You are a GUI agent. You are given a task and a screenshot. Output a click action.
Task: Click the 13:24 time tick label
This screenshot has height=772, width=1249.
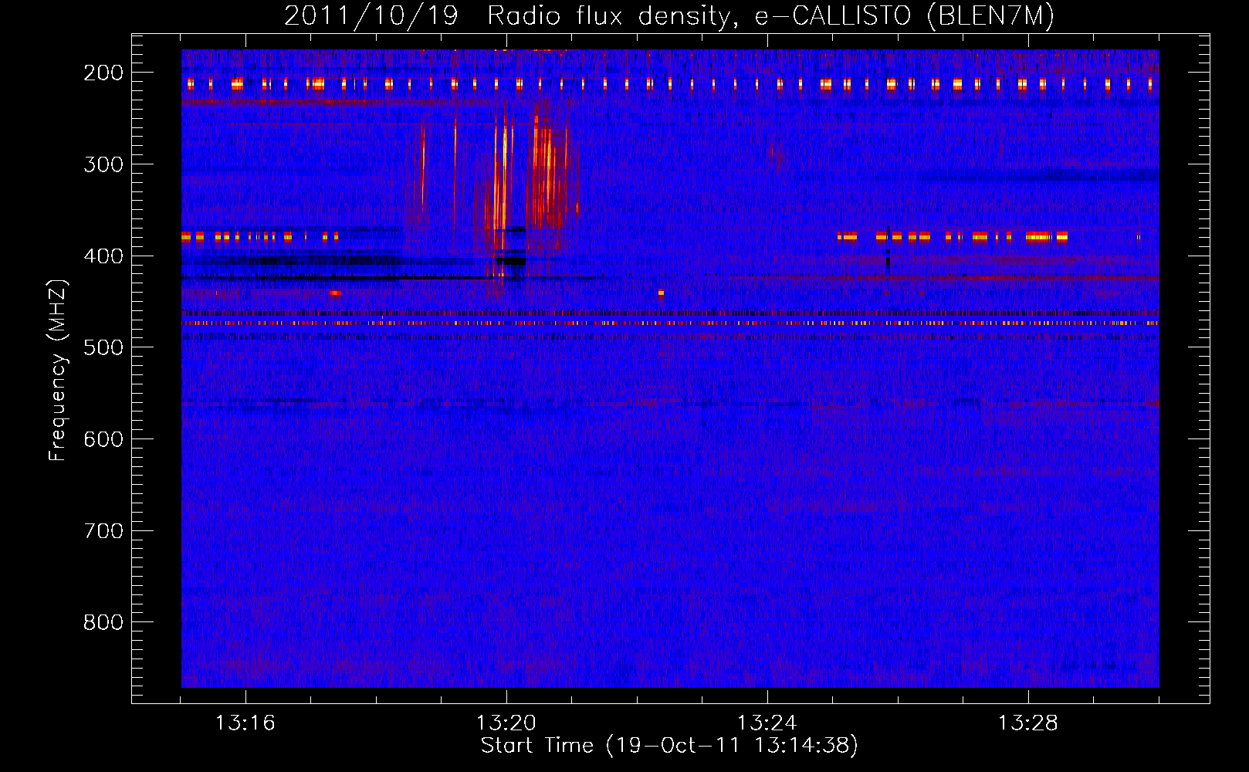(x=767, y=723)
